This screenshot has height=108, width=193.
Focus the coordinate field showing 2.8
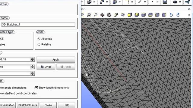15,67
